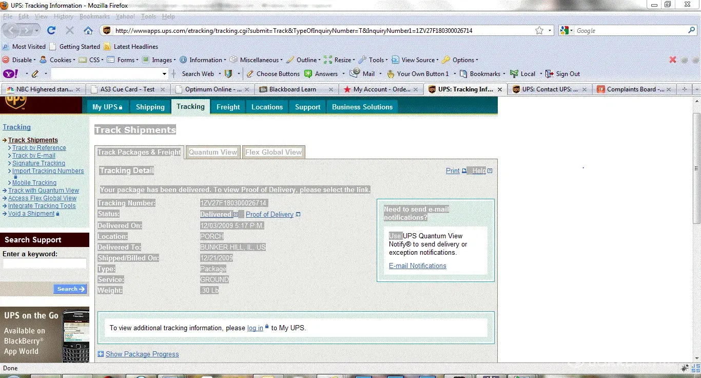Open the Most Visited bookmarks folder

[x=25, y=47]
